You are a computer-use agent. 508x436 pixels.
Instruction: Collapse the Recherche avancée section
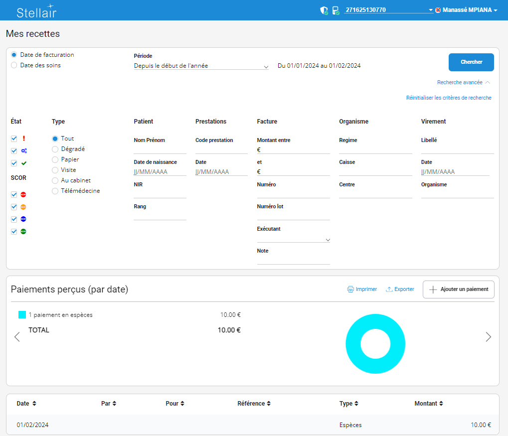click(x=464, y=82)
